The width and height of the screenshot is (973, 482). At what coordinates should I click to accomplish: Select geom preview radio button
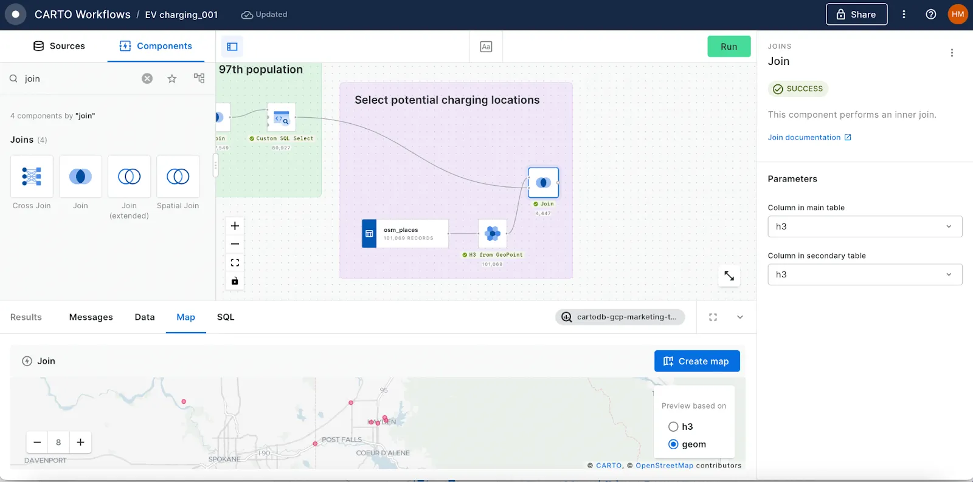pyautogui.click(x=673, y=444)
